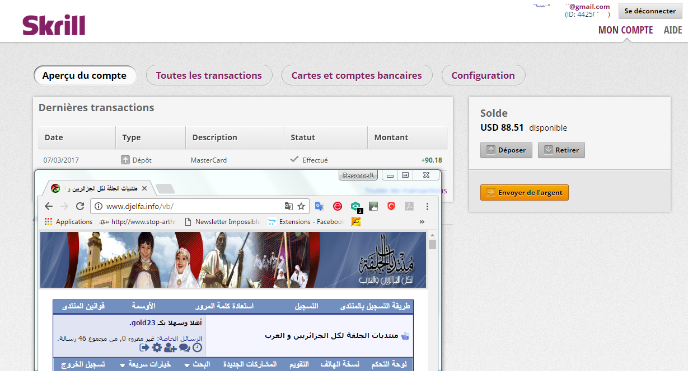Click the red circular E extension icon

338,206
